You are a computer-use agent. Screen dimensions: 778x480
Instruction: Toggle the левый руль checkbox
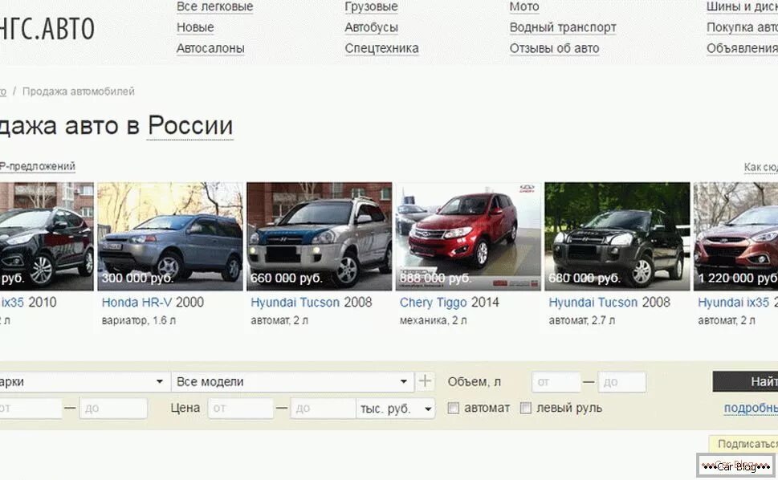[525, 408]
